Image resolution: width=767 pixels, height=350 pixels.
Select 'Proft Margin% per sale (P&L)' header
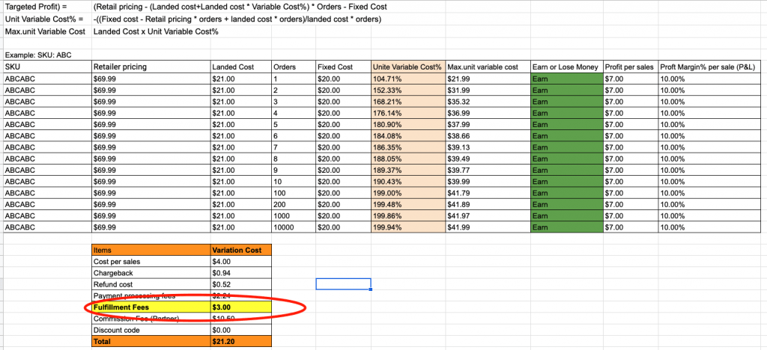(x=710, y=67)
